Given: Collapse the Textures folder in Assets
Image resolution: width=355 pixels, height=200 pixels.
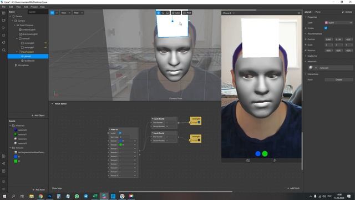Looking at the screenshot, I should (x=10, y=148).
